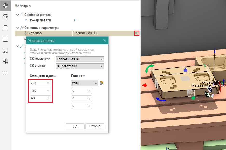The image size is (226, 150).
Task: Select the top circular setup icon in sidebar
Action: (5, 5)
